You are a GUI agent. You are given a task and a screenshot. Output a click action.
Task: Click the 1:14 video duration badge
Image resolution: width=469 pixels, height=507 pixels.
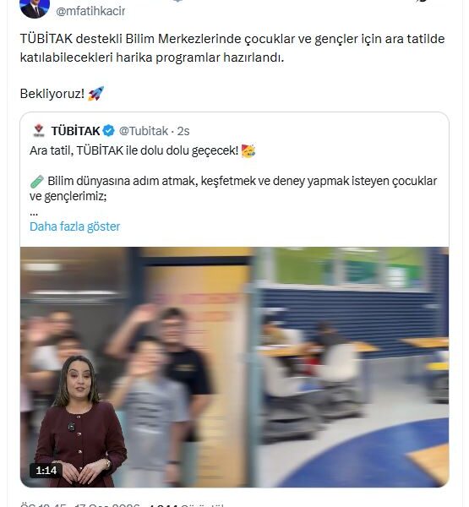(46, 470)
